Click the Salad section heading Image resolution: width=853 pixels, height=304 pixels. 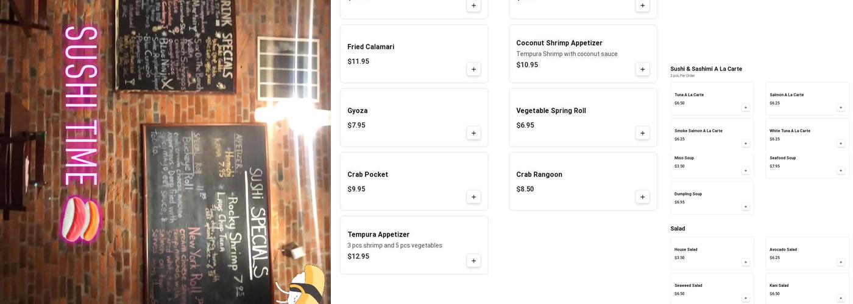click(x=678, y=229)
